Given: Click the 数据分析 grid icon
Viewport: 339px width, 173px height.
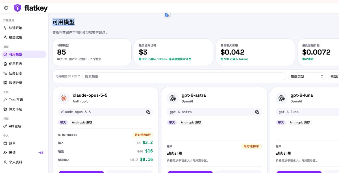Looking at the screenshot, I should [x=5, y=83].
